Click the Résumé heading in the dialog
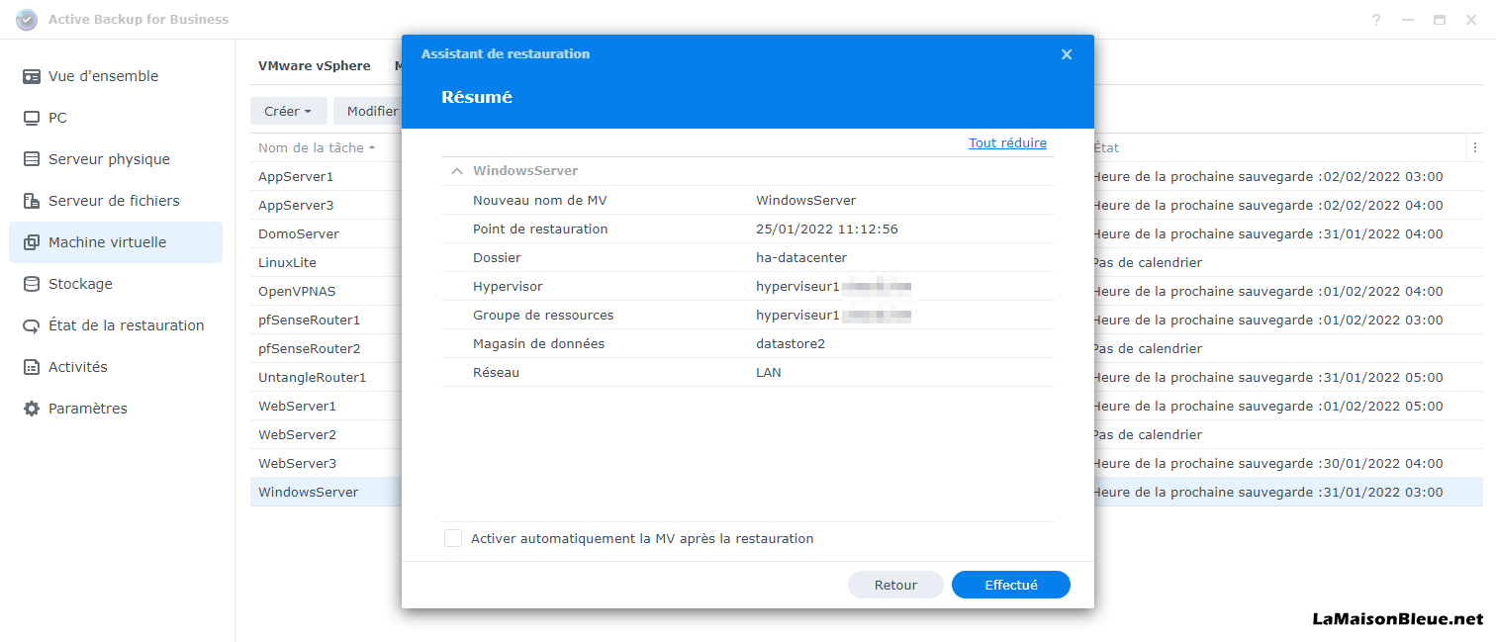 coord(477,98)
